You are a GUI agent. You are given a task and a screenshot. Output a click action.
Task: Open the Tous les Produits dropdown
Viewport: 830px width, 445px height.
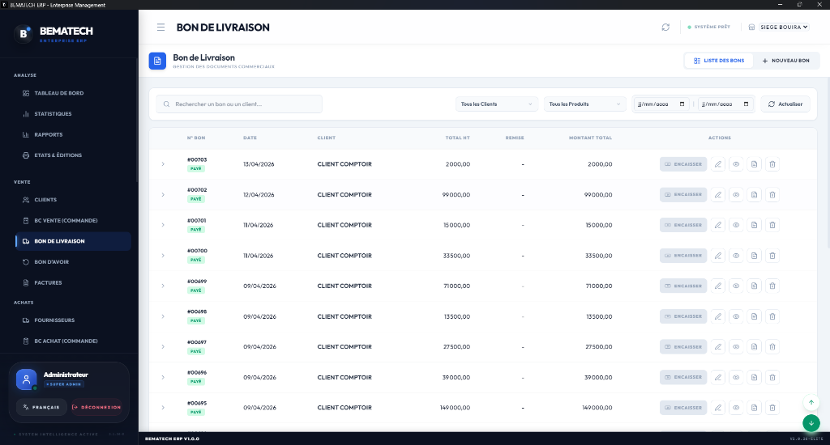coord(585,104)
